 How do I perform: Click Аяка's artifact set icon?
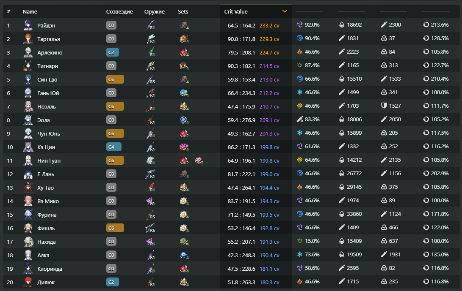pos(184,255)
